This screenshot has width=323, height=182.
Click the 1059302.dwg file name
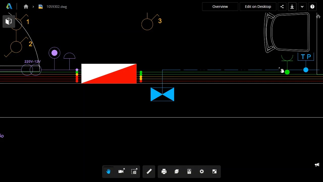pos(57,7)
